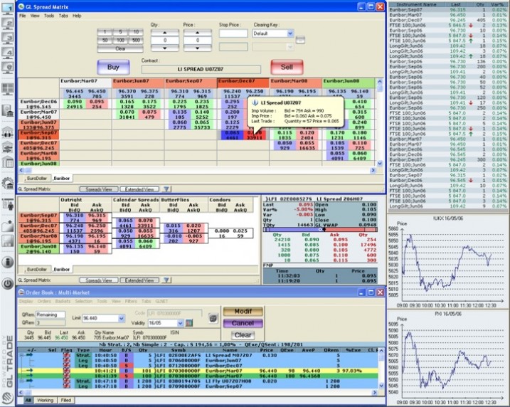Open the round info sidebar icon
This screenshot has width=510, height=407.
pos(8,262)
